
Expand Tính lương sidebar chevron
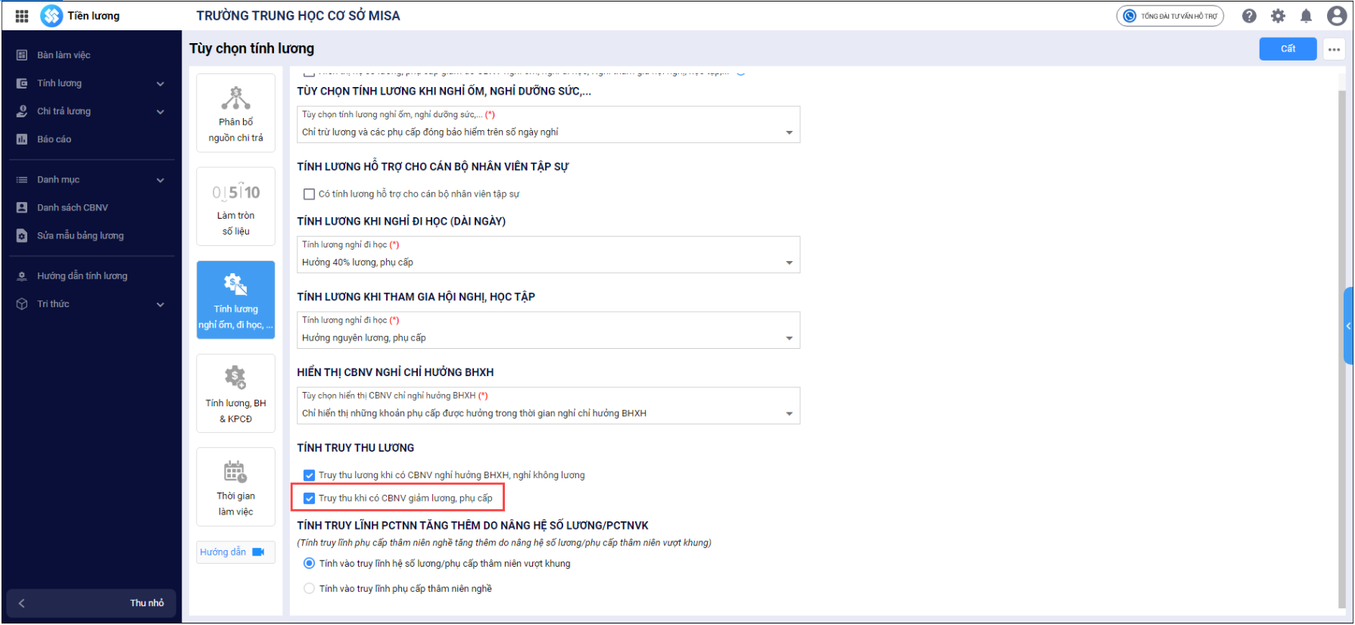point(160,84)
